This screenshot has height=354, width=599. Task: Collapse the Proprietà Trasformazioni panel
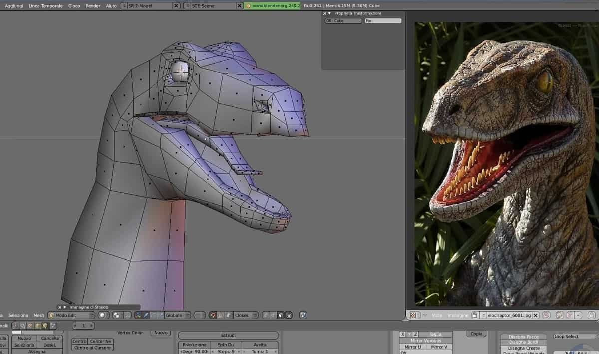(x=329, y=13)
